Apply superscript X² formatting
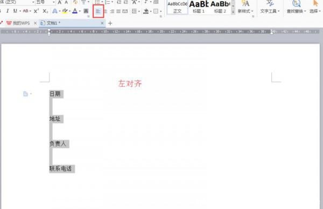The image size is (323, 209). coord(36,11)
